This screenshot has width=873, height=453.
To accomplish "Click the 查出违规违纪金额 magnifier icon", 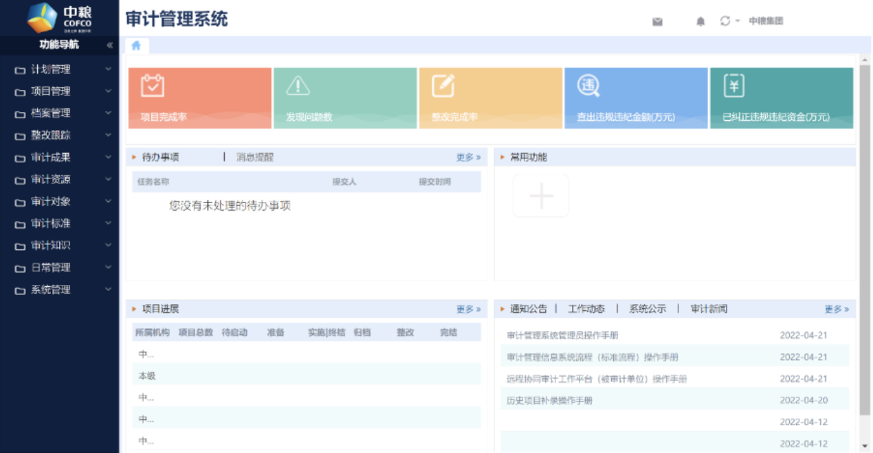I will (x=588, y=86).
